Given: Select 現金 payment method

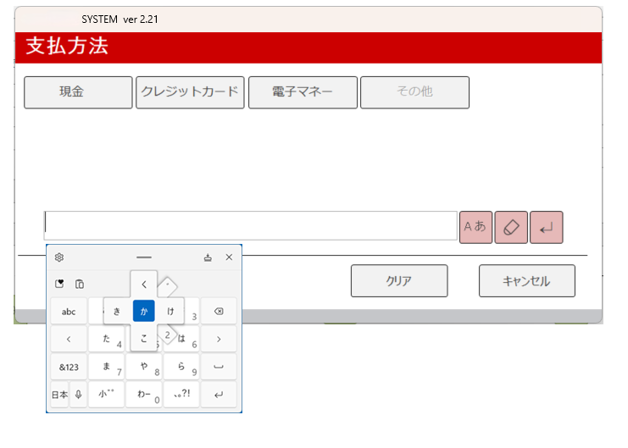Looking at the screenshot, I should (x=78, y=92).
